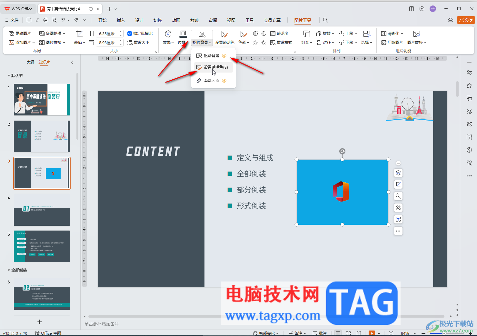Open the 设计 ribbon tab
This screenshot has width=477, height=336.
tap(139, 20)
